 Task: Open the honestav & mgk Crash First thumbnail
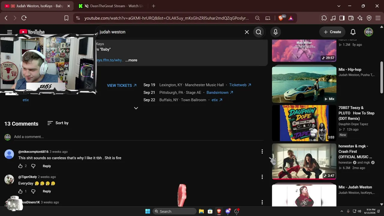(x=304, y=161)
